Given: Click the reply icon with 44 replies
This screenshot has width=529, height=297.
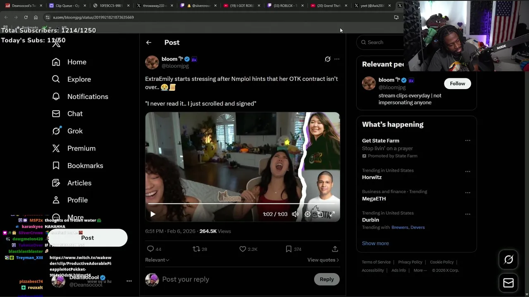Looking at the screenshot, I should 150,249.
